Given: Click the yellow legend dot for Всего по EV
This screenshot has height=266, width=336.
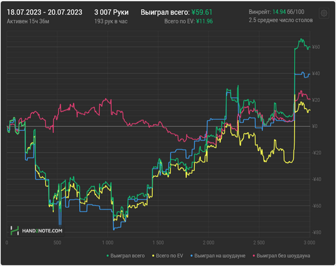Looking at the screenshot, I should click(x=153, y=256).
